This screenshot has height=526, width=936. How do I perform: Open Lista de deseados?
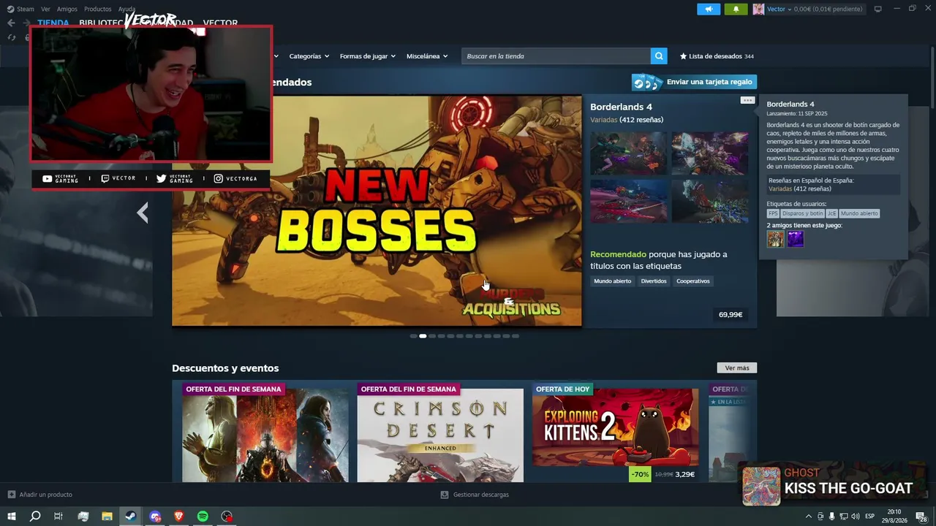tap(717, 56)
